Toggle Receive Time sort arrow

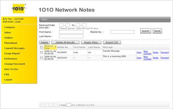point(55,47)
